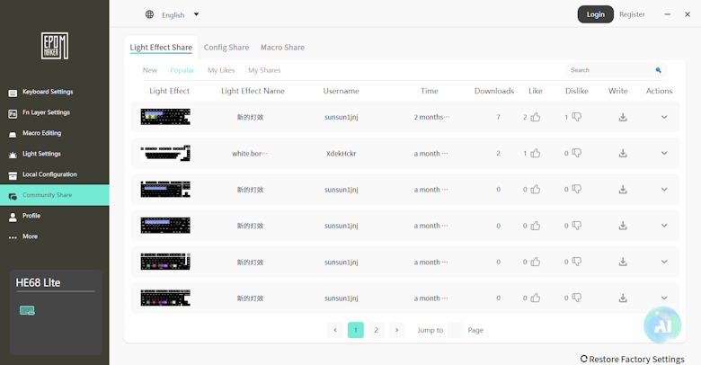Expand actions for the first light effect
This screenshot has height=365, width=701.
coord(664,117)
